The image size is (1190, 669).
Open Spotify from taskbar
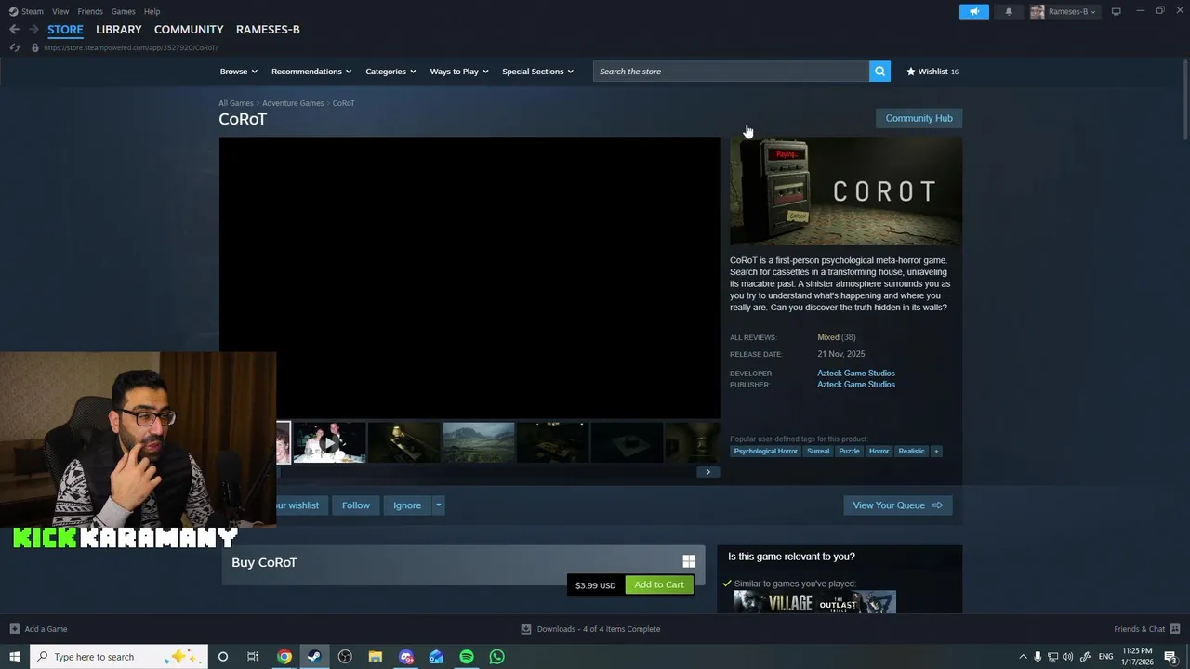[x=467, y=657]
